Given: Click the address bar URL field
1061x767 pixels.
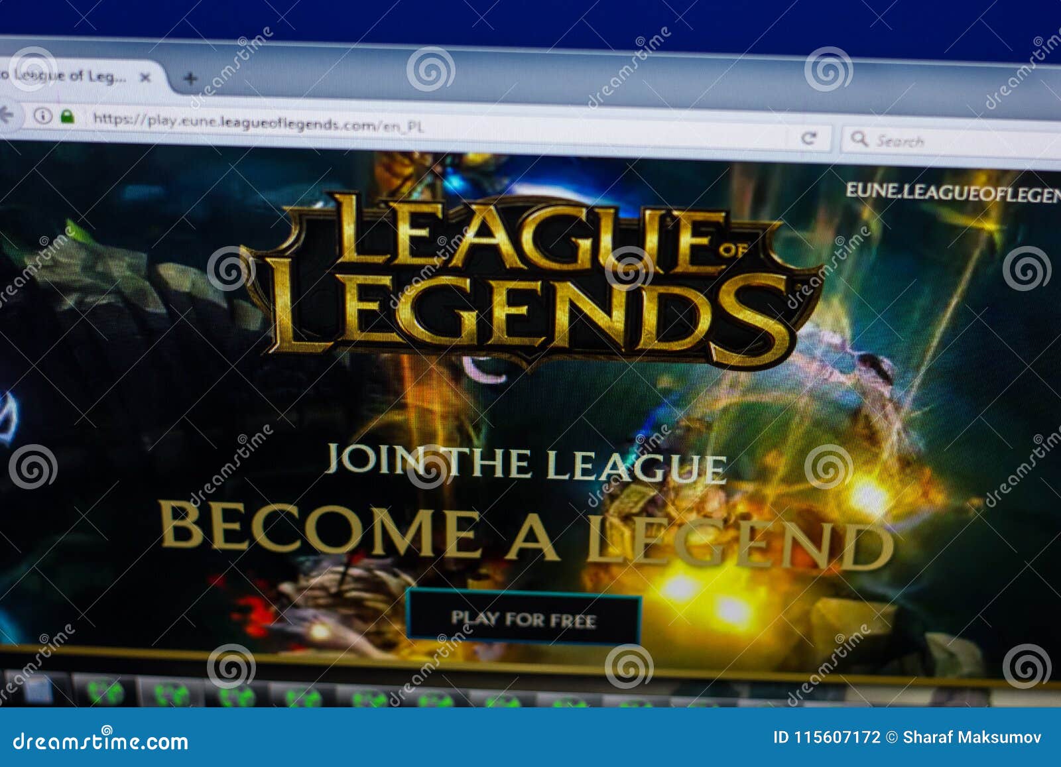Looking at the screenshot, I should coord(424,127).
